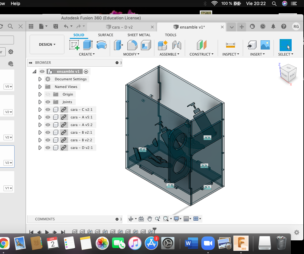Switch to the SURFACE tab
Viewport: 304px width, 254px height.
(x=105, y=35)
